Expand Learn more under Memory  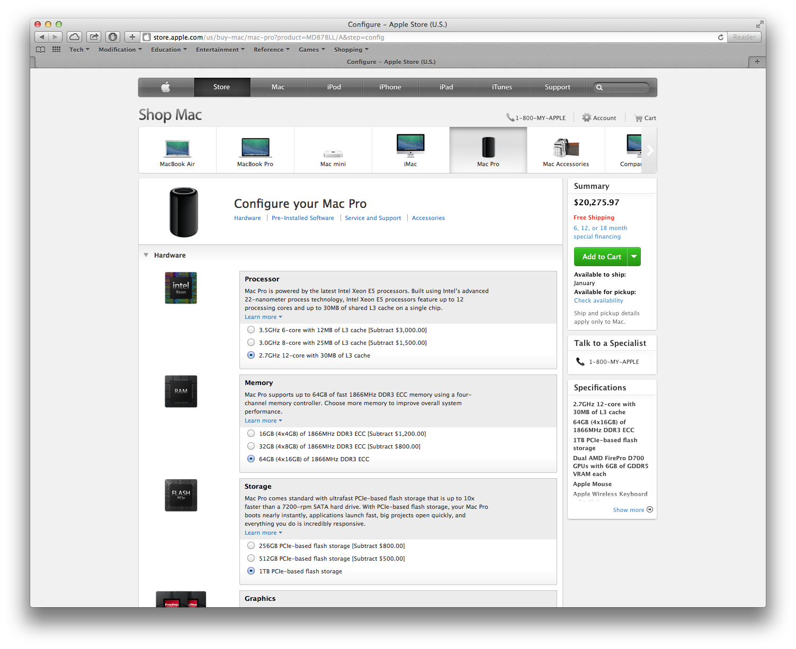click(x=263, y=421)
